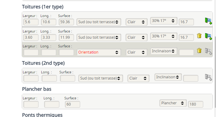216x117 pixels.
Task: Delete the 3.60 width roof row
Action: click(199, 36)
